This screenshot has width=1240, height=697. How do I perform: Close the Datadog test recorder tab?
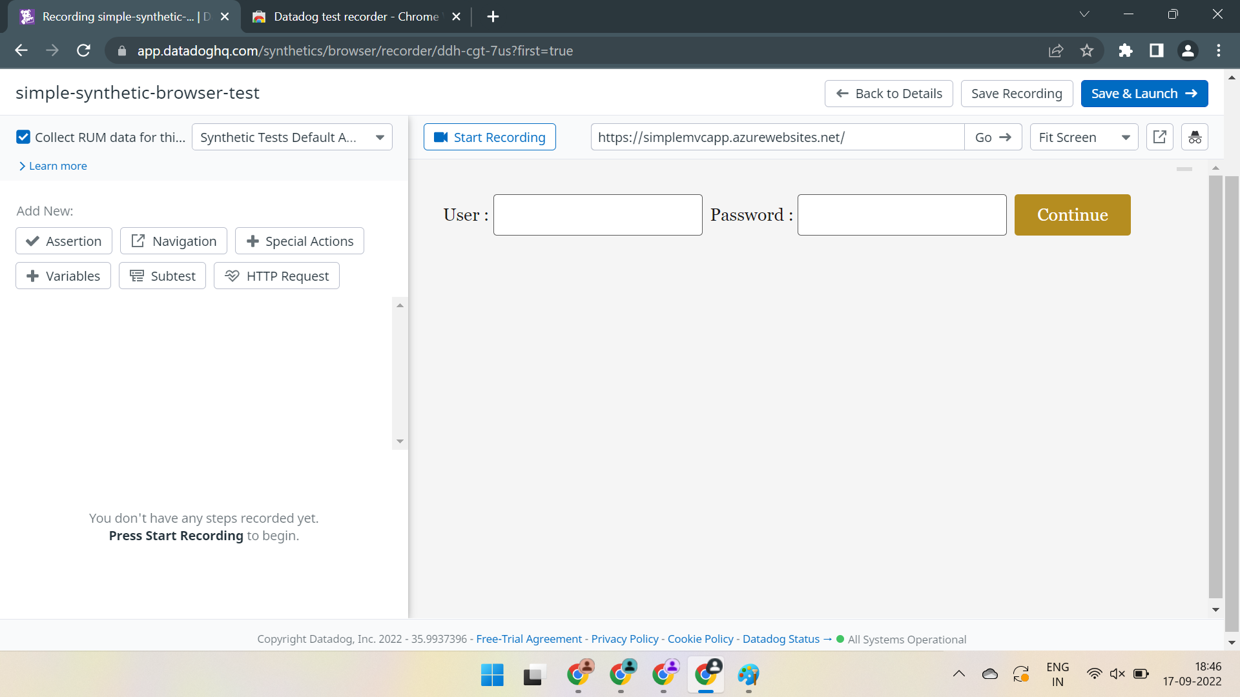tap(456, 16)
